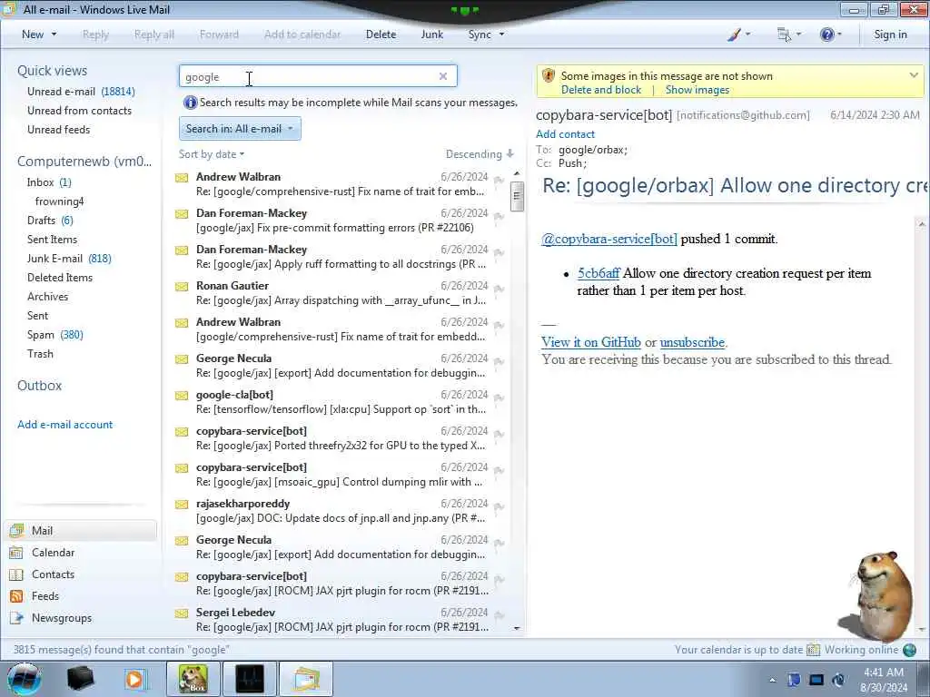The height and width of the screenshot is (697, 930).
Task: Click the Show images link
Action: [697, 90]
